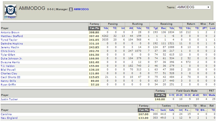The image size is (217, 121).
Task: Select Carolina's 167.00 fantasy points
Action: point(143,114)
